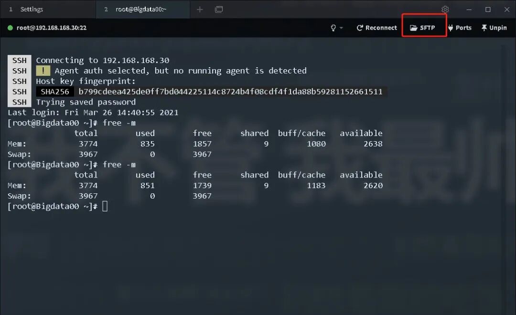Click the available memory value 2638

[x=373, y=144]
